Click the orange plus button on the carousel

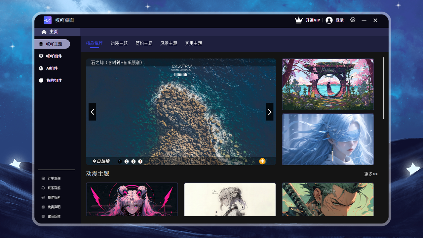click(x=262, y=161)
